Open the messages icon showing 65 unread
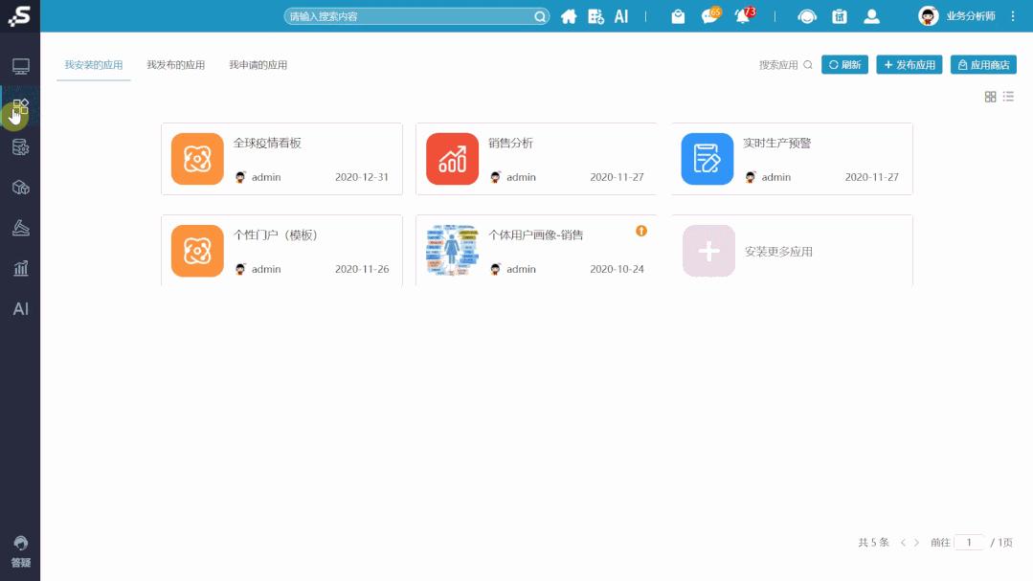 click(708, 14)
